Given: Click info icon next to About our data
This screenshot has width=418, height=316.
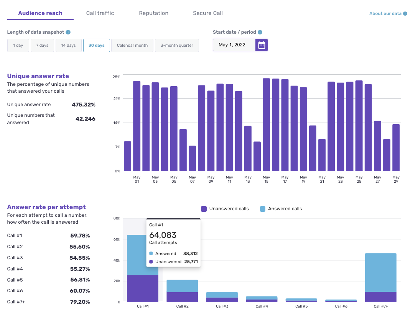Looking at the screenshot, I should tap(405, 14).
